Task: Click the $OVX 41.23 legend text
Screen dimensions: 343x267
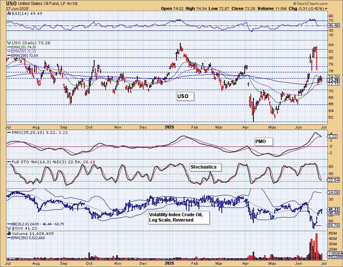Action: [x=24, y=228]
